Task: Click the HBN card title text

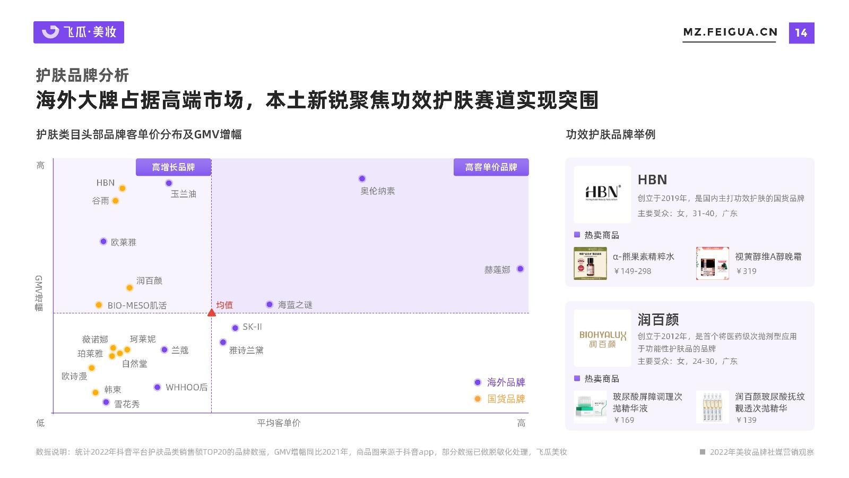Action: [652, 180]
